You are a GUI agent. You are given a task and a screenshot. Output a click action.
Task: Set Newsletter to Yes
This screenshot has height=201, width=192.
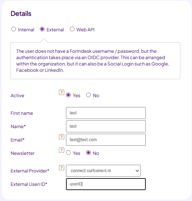pos(68,153)
